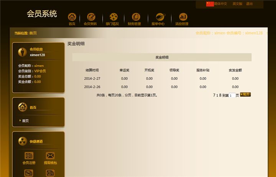The image size is (276, 177).
Task: Click 幸运奖 value in the 2014-2-27 row
Action: 124,79
